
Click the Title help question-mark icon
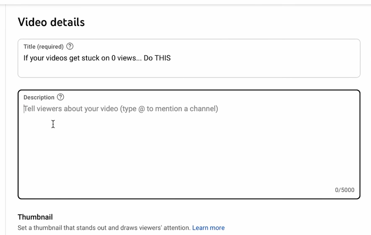pyautogui.click(x=70, y=46)
